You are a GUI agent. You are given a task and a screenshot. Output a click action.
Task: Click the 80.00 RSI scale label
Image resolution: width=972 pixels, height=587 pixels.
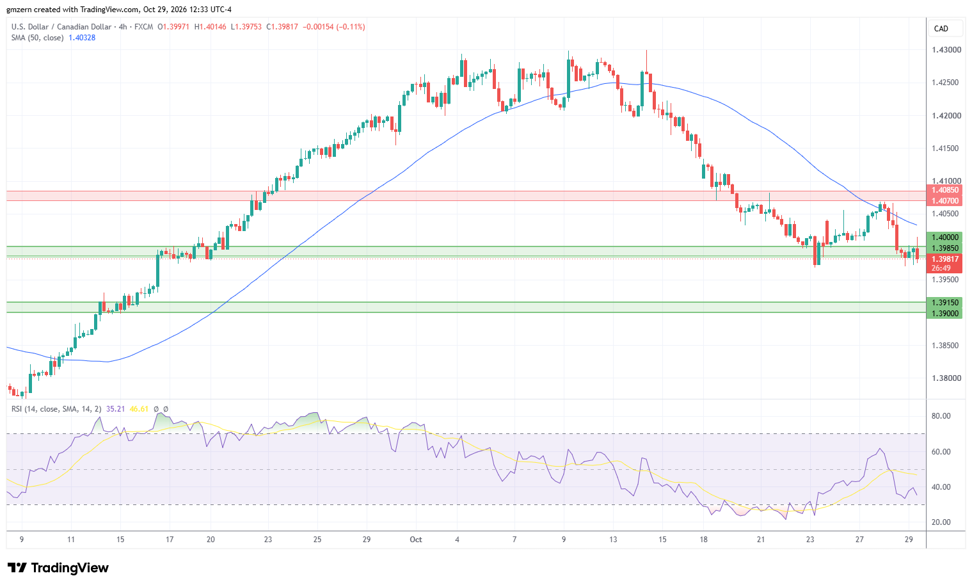point(941,416)
